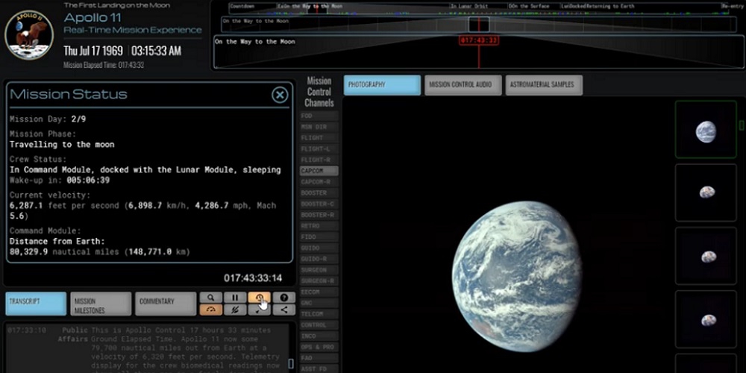Select the SURGEON-R channel

click(319, 280)
